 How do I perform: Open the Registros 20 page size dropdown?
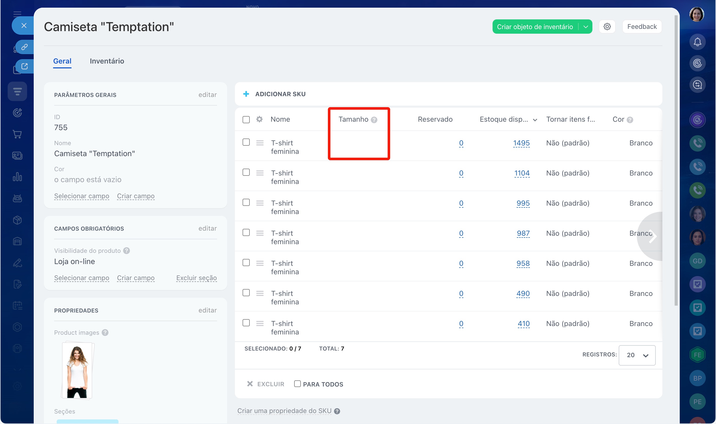coord(637,355)
